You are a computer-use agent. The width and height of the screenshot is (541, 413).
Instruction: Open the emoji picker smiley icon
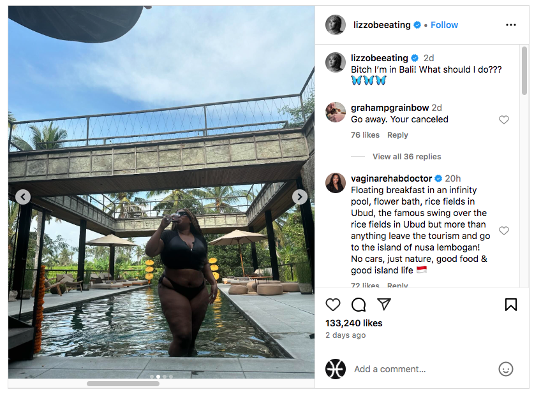[x=505, y=369]
